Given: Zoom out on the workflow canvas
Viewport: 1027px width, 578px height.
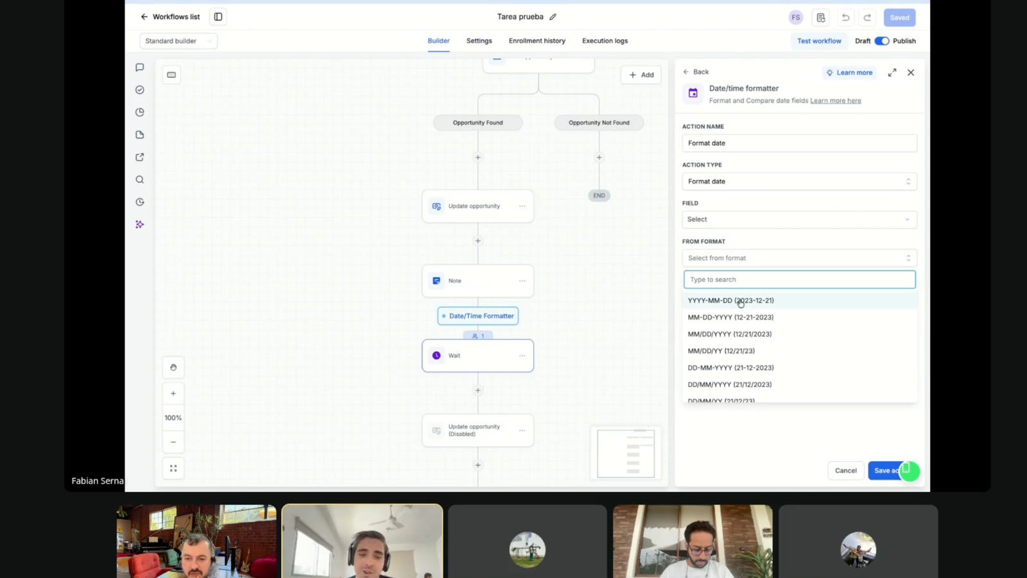Looking at the screenshot, I should click(173, 442).
